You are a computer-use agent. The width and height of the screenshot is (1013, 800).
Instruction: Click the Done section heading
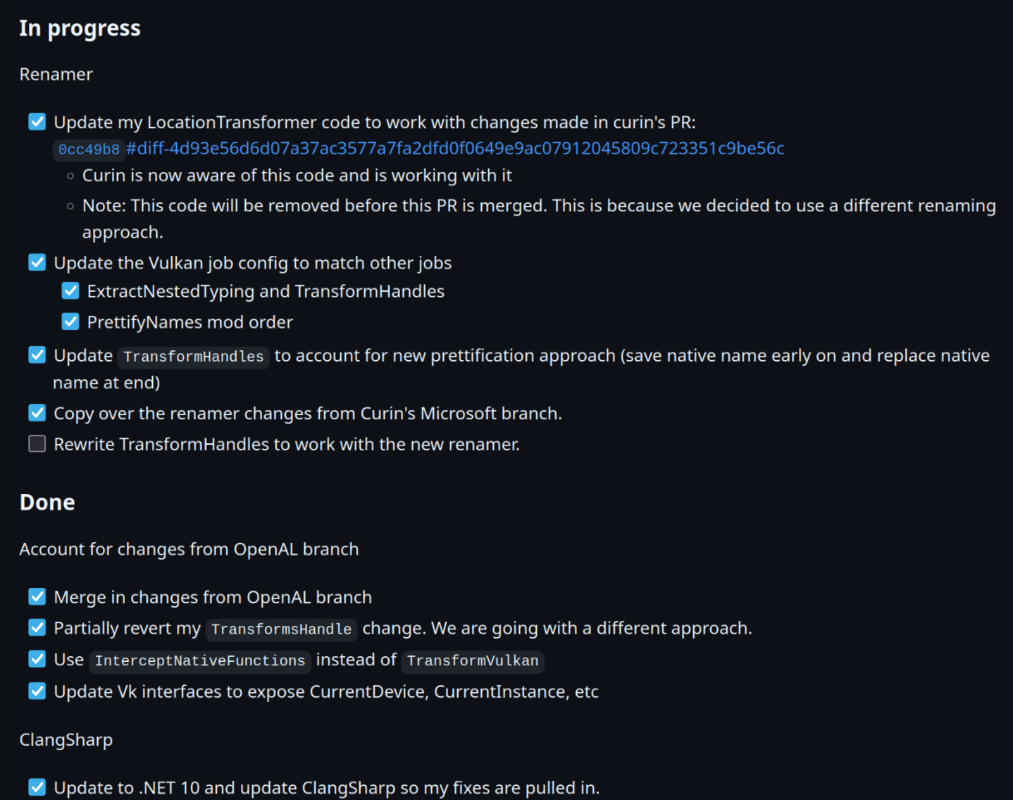click(47, 503)
